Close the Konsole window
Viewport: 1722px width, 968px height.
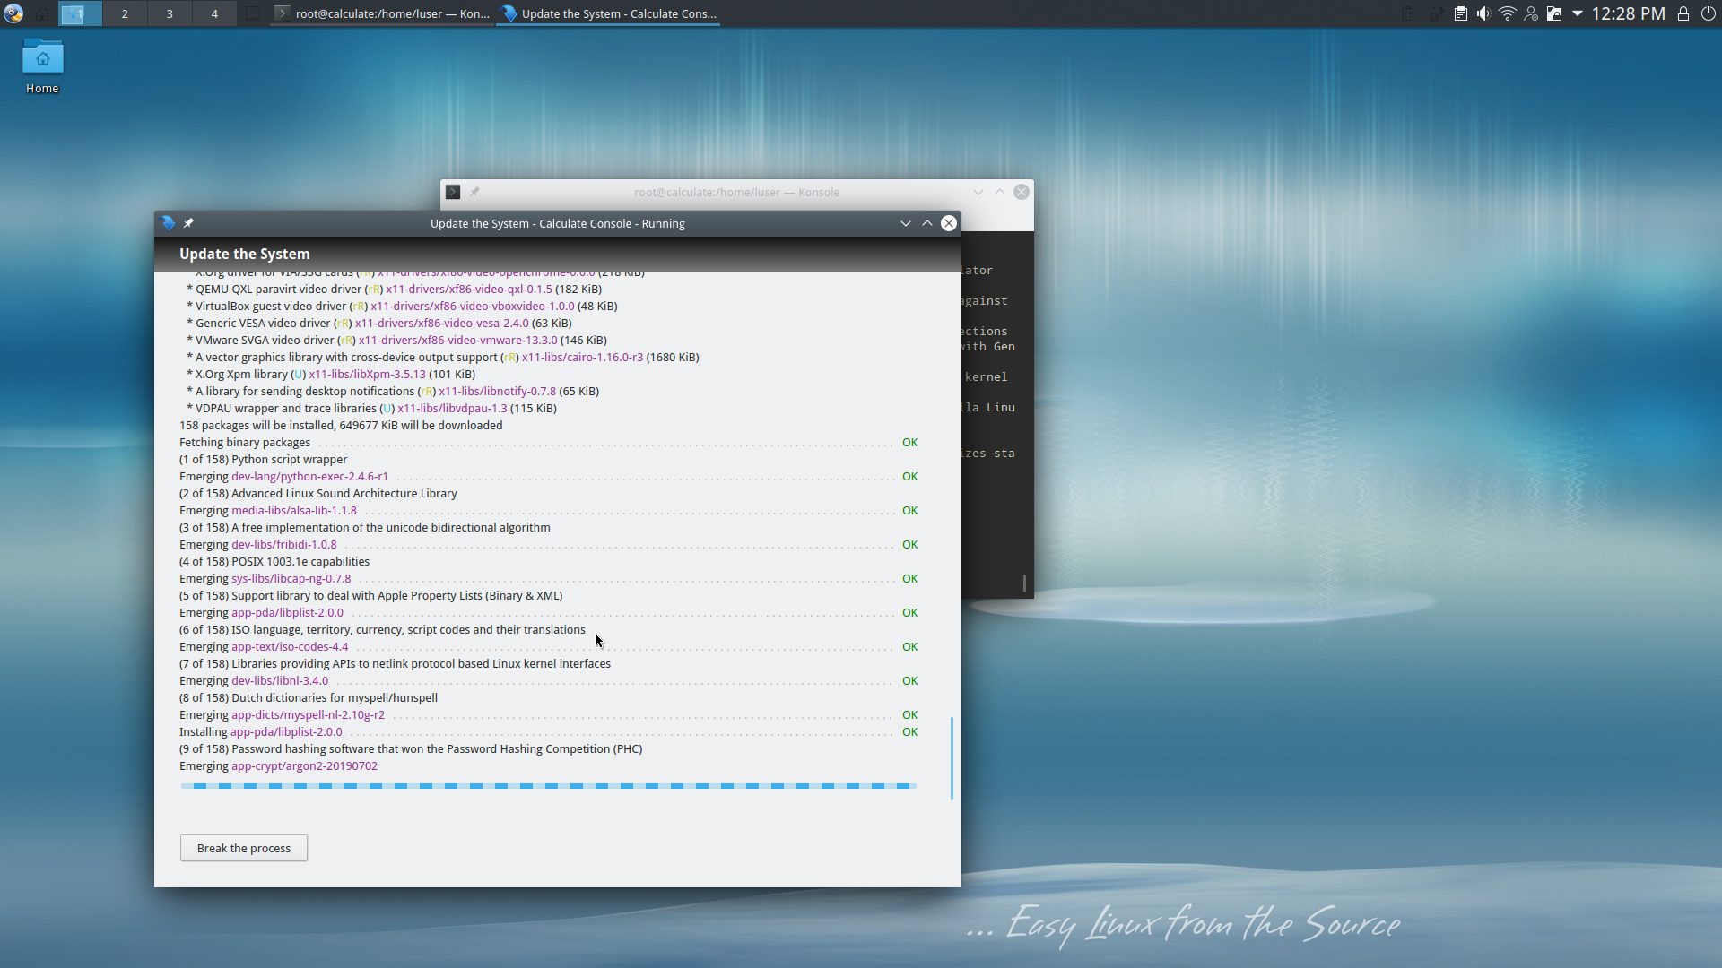pos(1022,192)
